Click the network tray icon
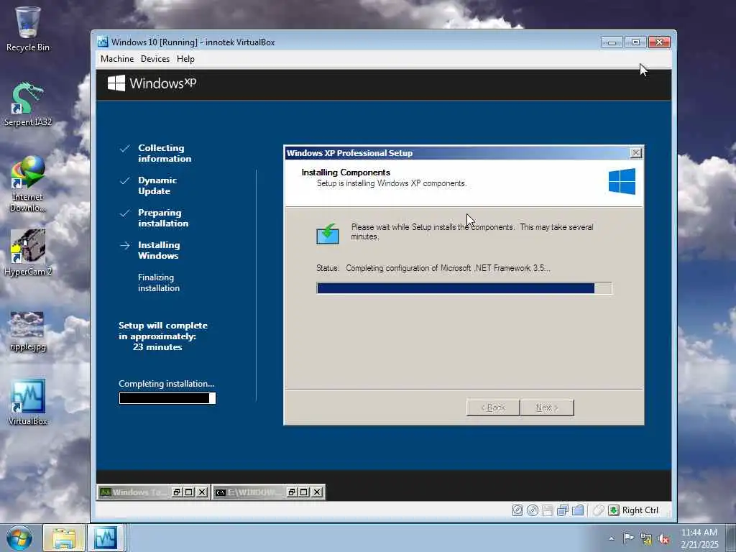 pos(646,539)
